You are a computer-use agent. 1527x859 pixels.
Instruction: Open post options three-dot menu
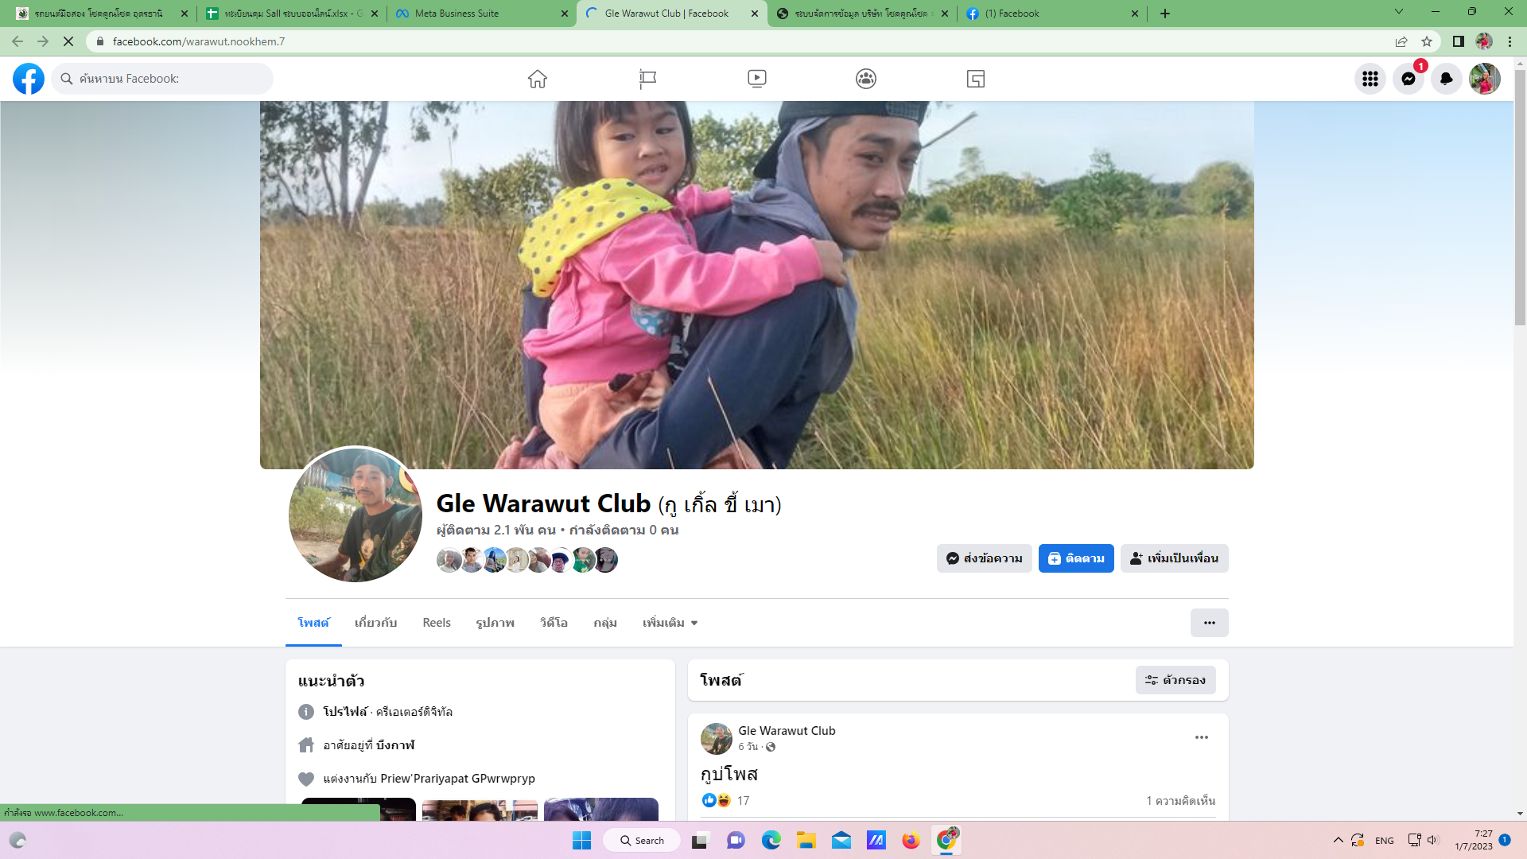click(1201, 737)
